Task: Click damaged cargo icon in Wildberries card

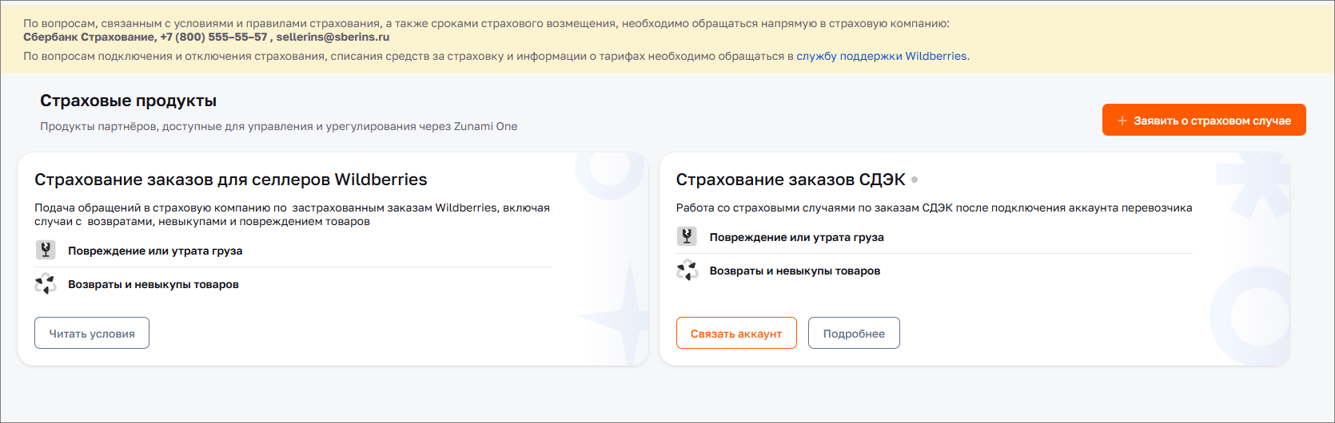Action: pyautogui.click(x=46, y=250)
